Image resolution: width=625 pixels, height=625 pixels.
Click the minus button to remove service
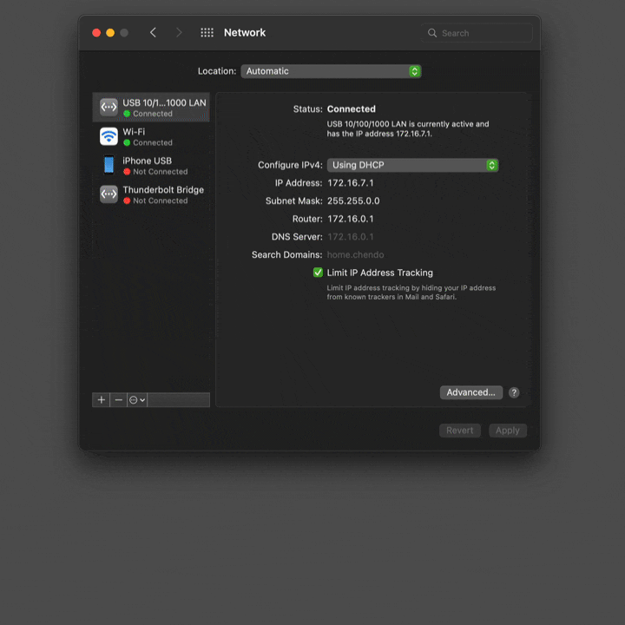(x=119, y=400)
